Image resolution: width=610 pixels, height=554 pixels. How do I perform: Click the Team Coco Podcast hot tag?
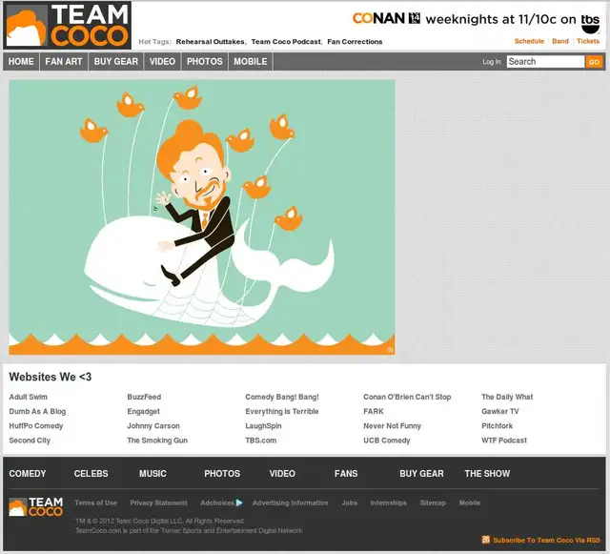click(x=286, y=42)
